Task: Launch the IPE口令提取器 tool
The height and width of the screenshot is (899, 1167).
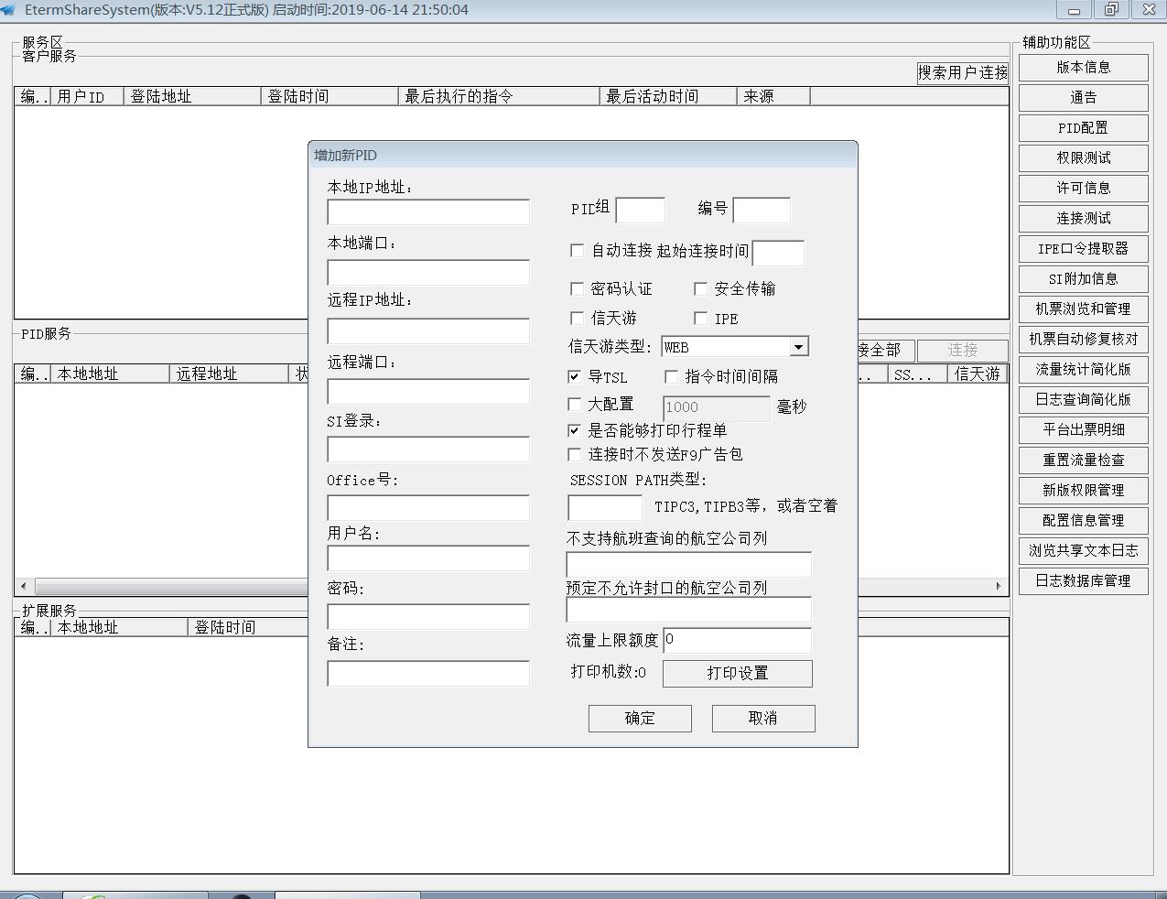Action: 1083,248
